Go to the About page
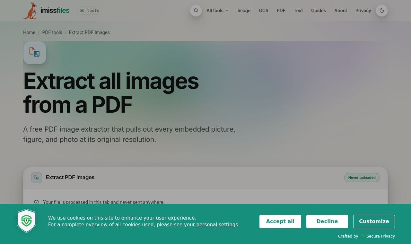 click(341, 11)
